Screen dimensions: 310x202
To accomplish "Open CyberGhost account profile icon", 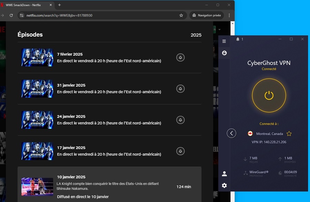I will [x=224, y=174].
